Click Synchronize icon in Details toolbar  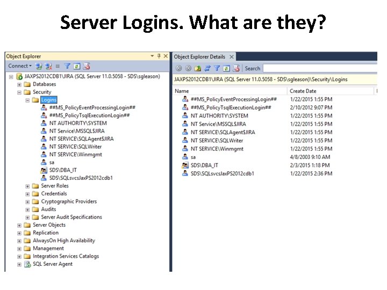coord(207,68)
